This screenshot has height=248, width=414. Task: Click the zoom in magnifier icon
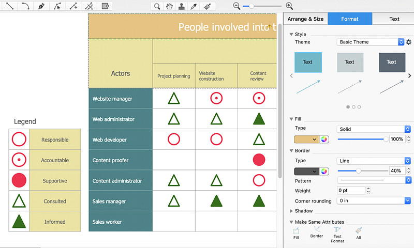coord(289,6)
